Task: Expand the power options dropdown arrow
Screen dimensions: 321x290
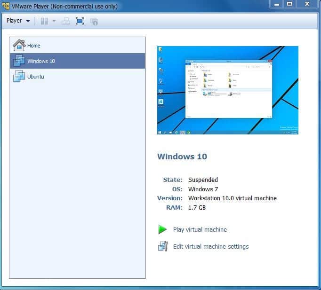Action: (54, 21)
